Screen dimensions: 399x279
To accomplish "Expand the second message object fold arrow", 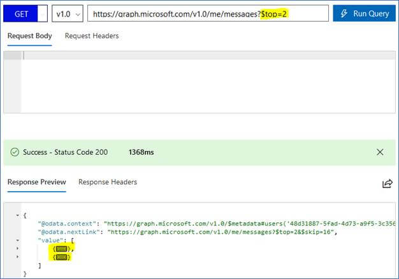I will pyautogui.click(x=17, y=257).
